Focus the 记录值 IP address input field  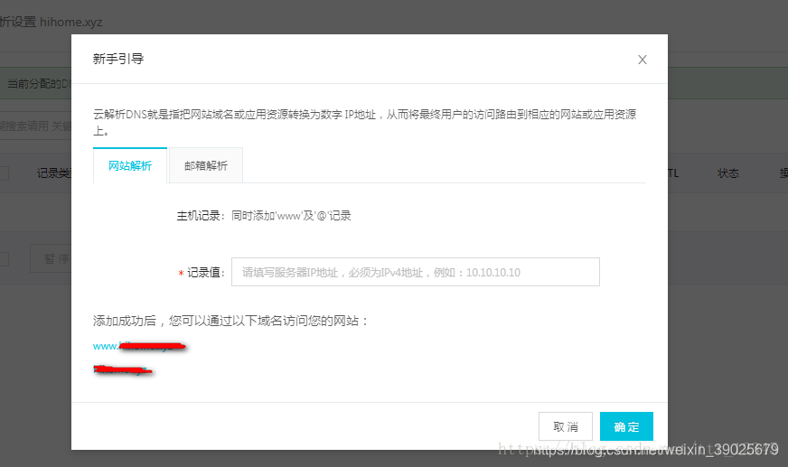(x=415, y=272)
